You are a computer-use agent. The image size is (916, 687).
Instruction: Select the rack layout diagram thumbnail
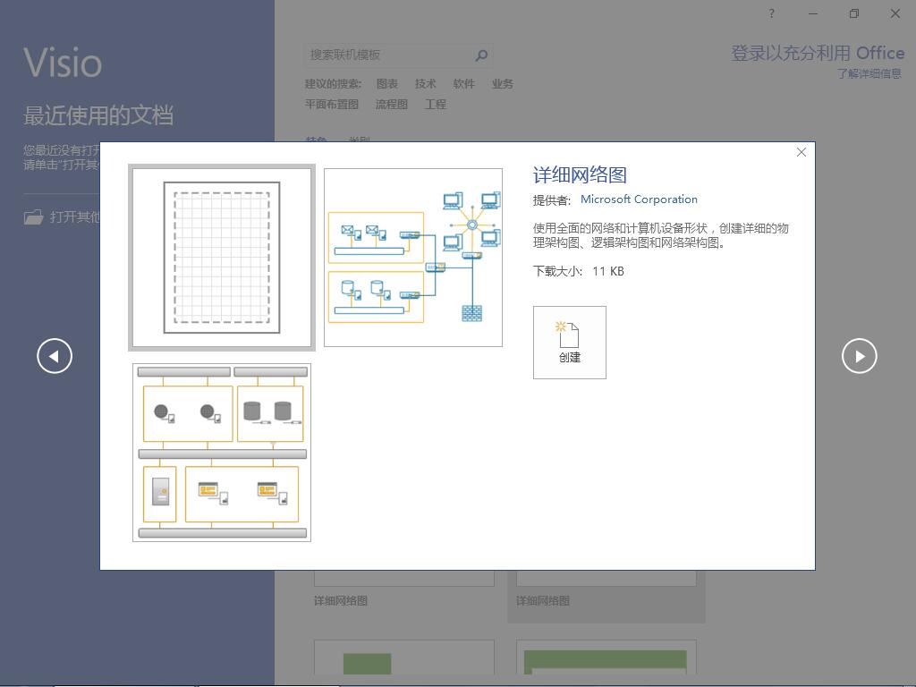222,453
